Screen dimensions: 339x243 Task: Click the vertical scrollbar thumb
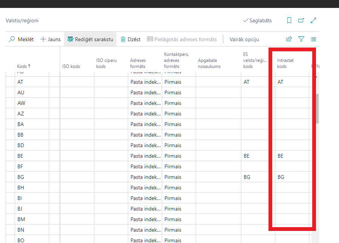317,109
